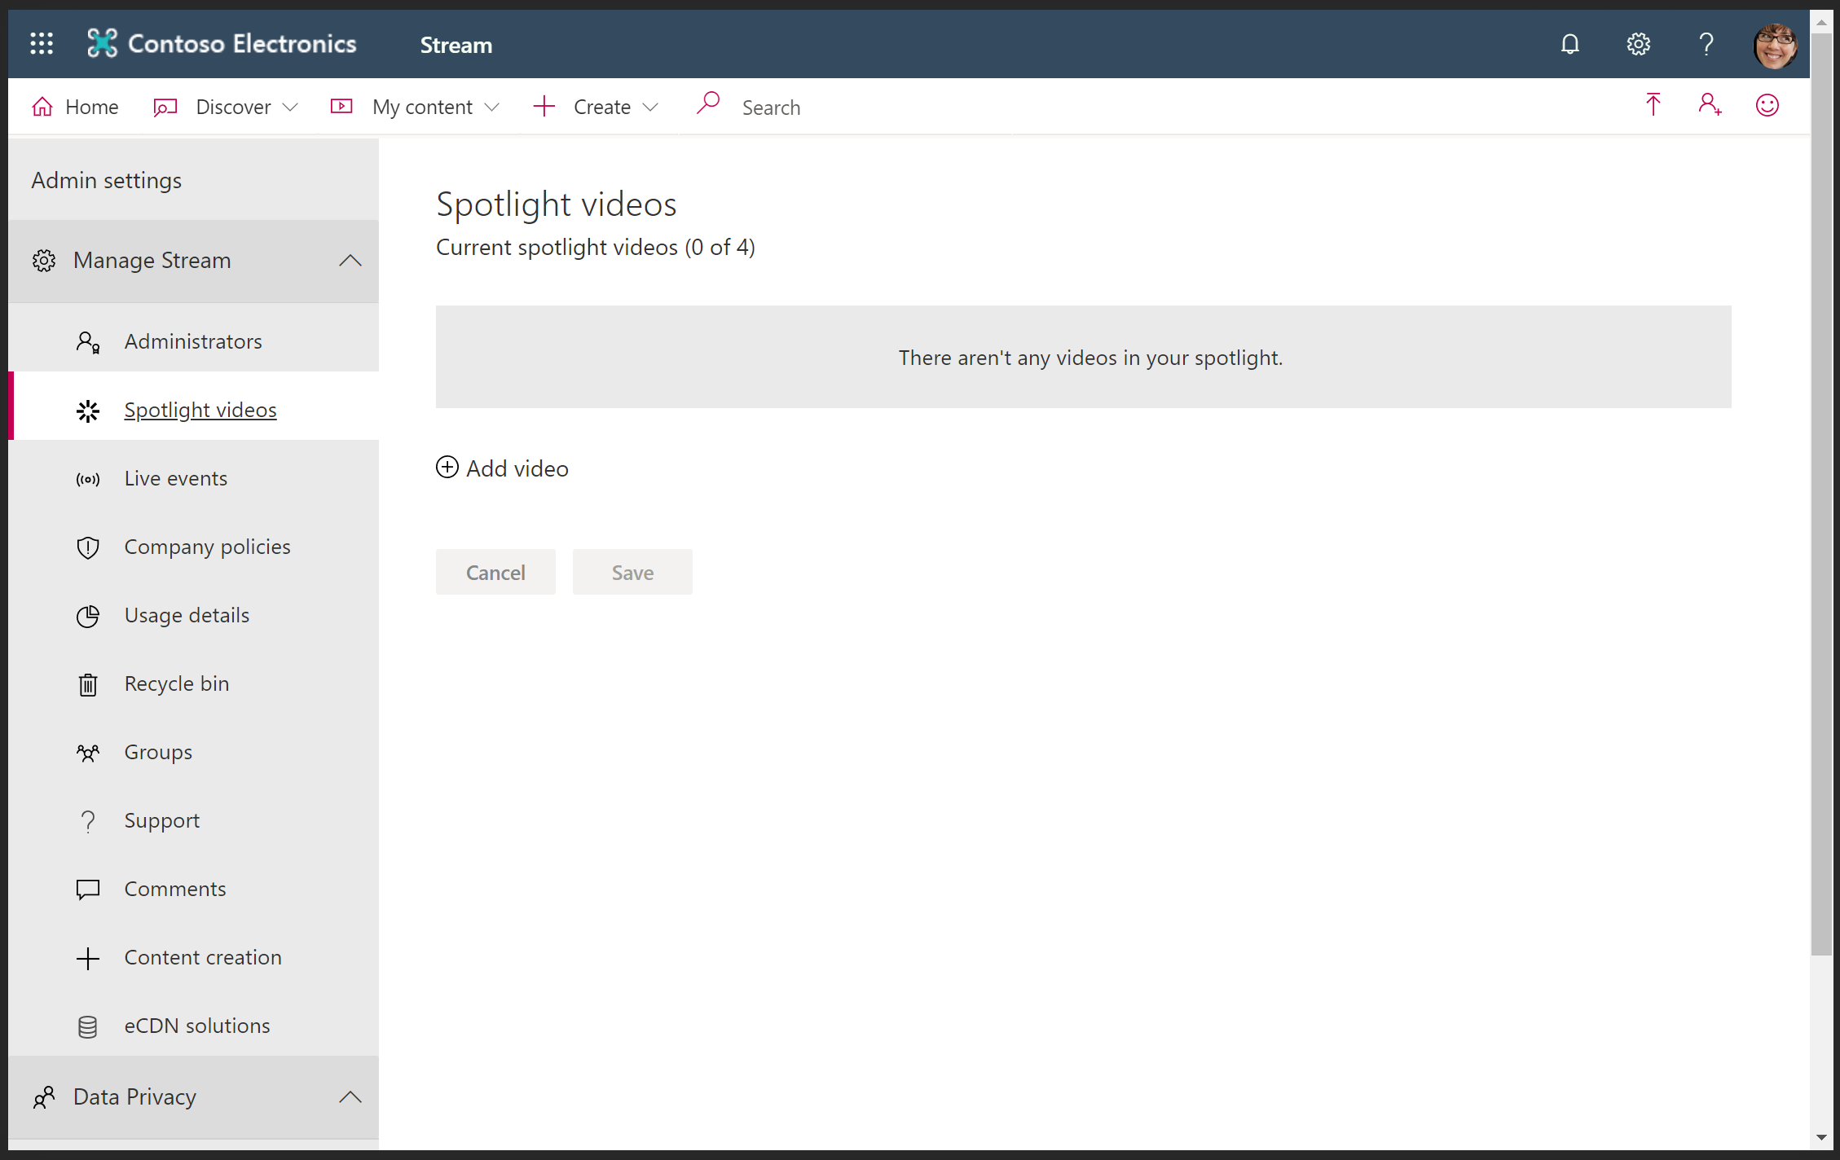Click the invite coworkers person icon
1840x1160 pixels.
pos(1710,104)
